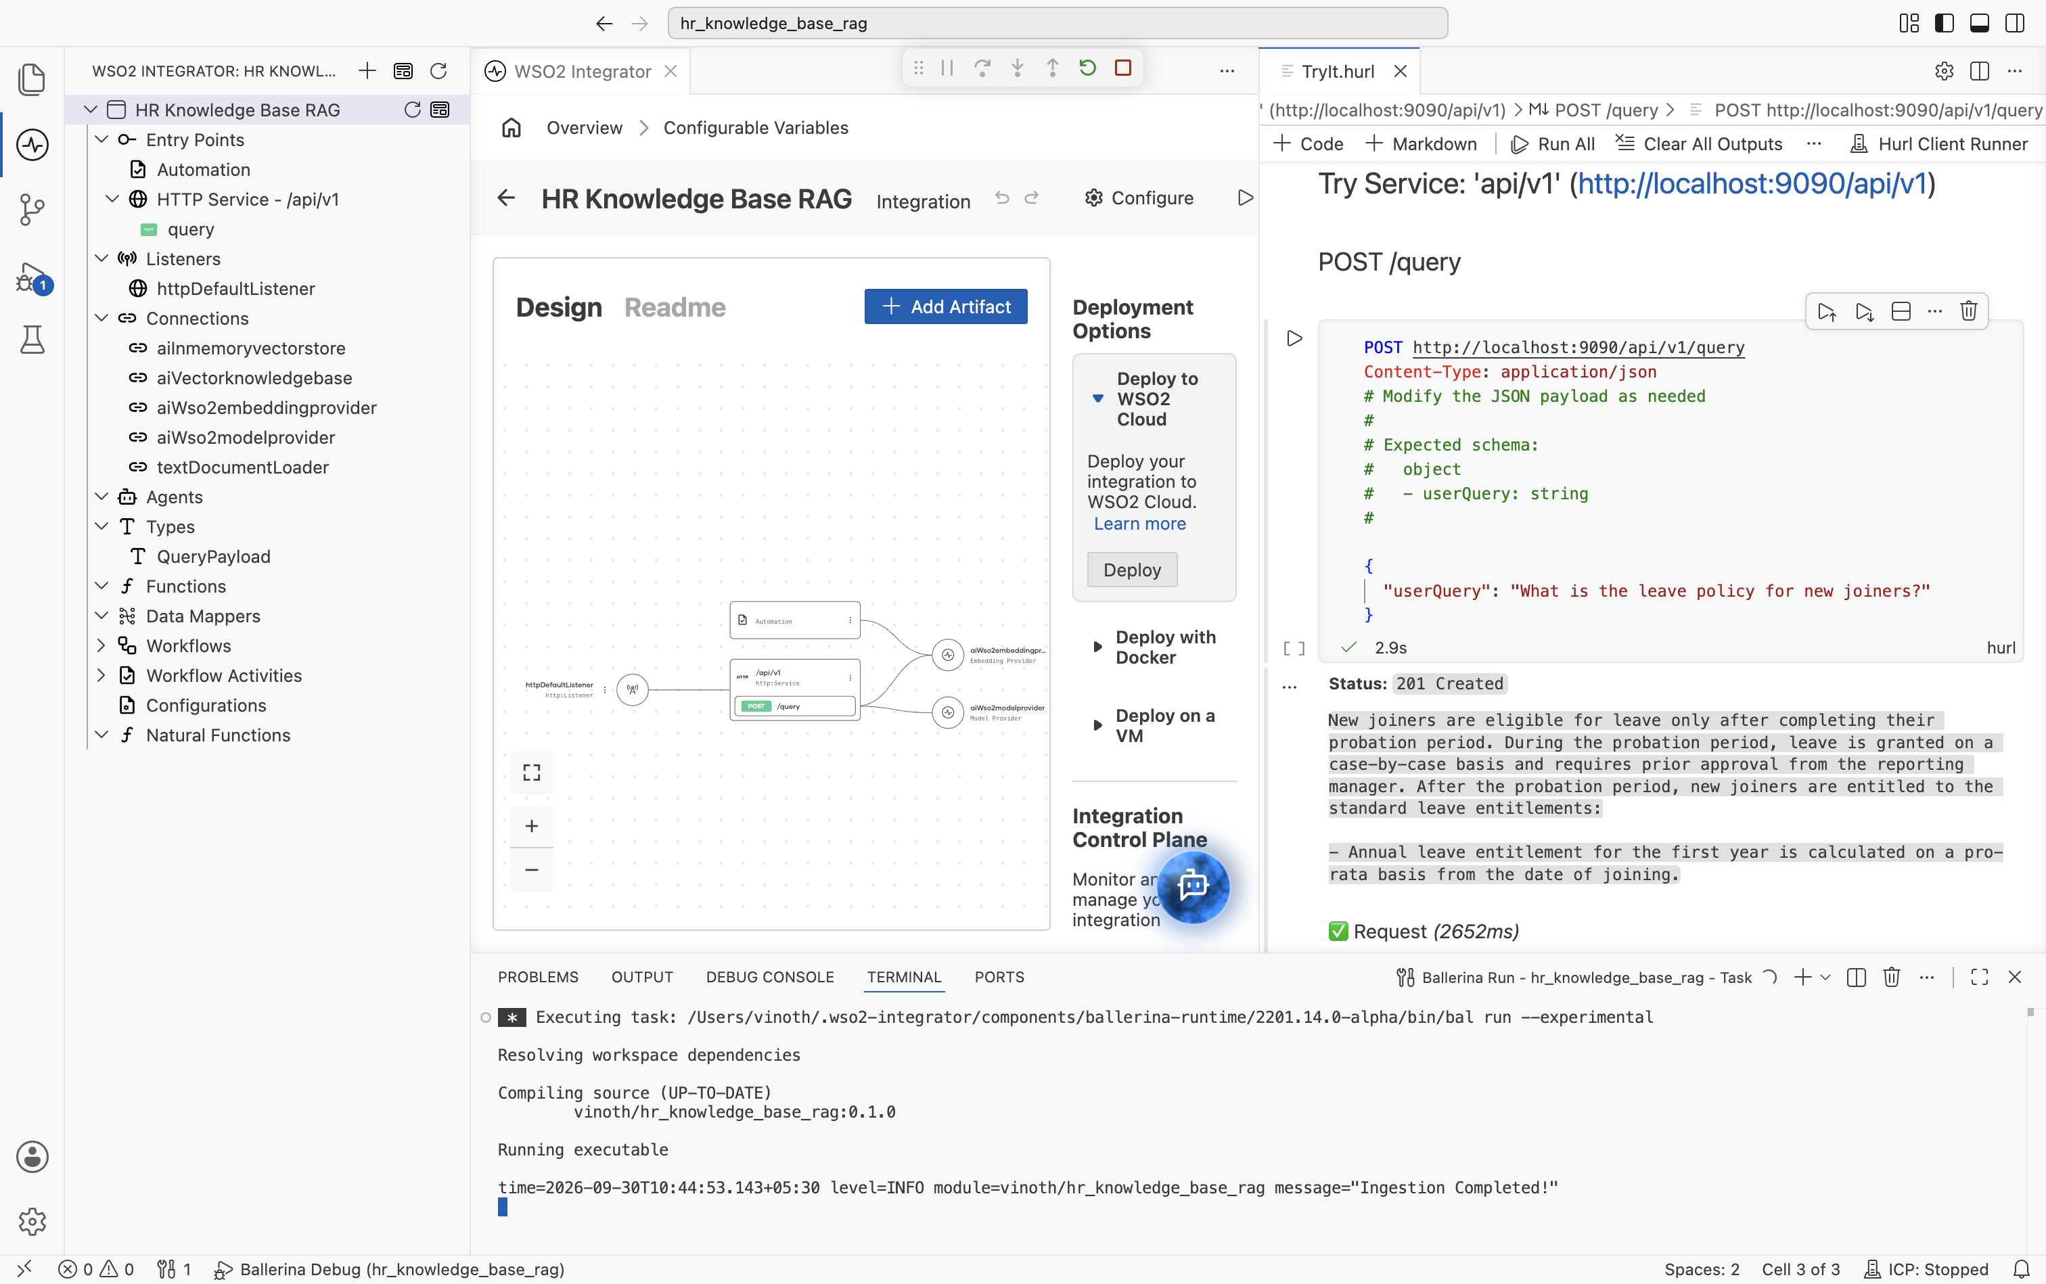Open the PORTS panel tab
2046x1284 pixels.
point(999,978)
